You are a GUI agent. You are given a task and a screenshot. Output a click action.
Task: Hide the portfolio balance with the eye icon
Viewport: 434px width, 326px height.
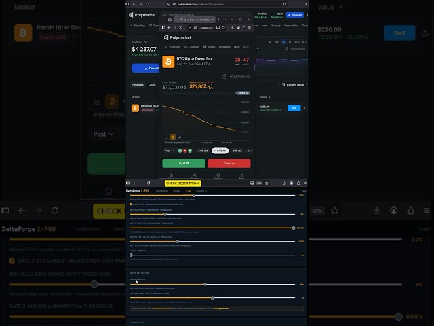click(146, 42)
